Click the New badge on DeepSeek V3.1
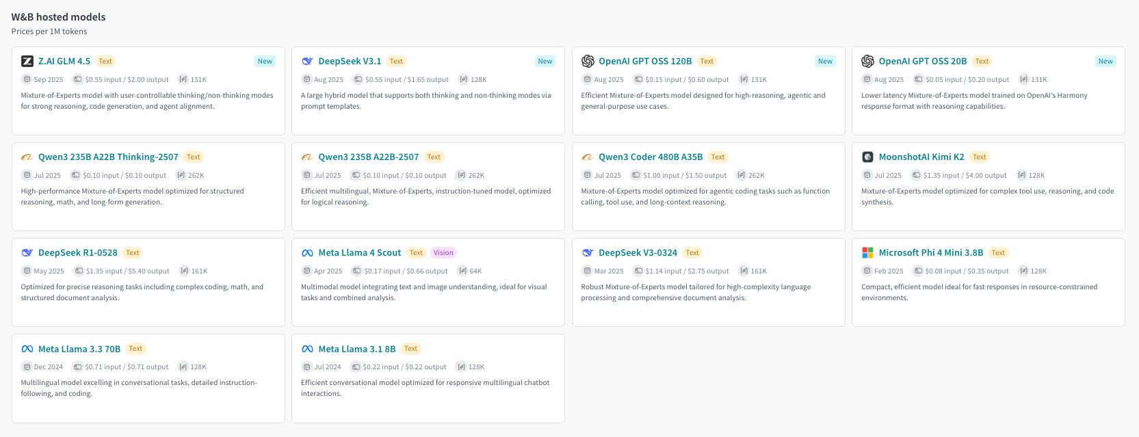Image resolution: width=1139 pixels, height=437 pixels. [x=545, y=61]
